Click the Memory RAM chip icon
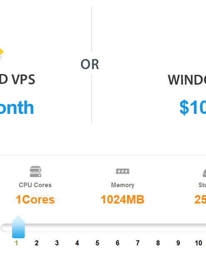 tap(123, 171)
